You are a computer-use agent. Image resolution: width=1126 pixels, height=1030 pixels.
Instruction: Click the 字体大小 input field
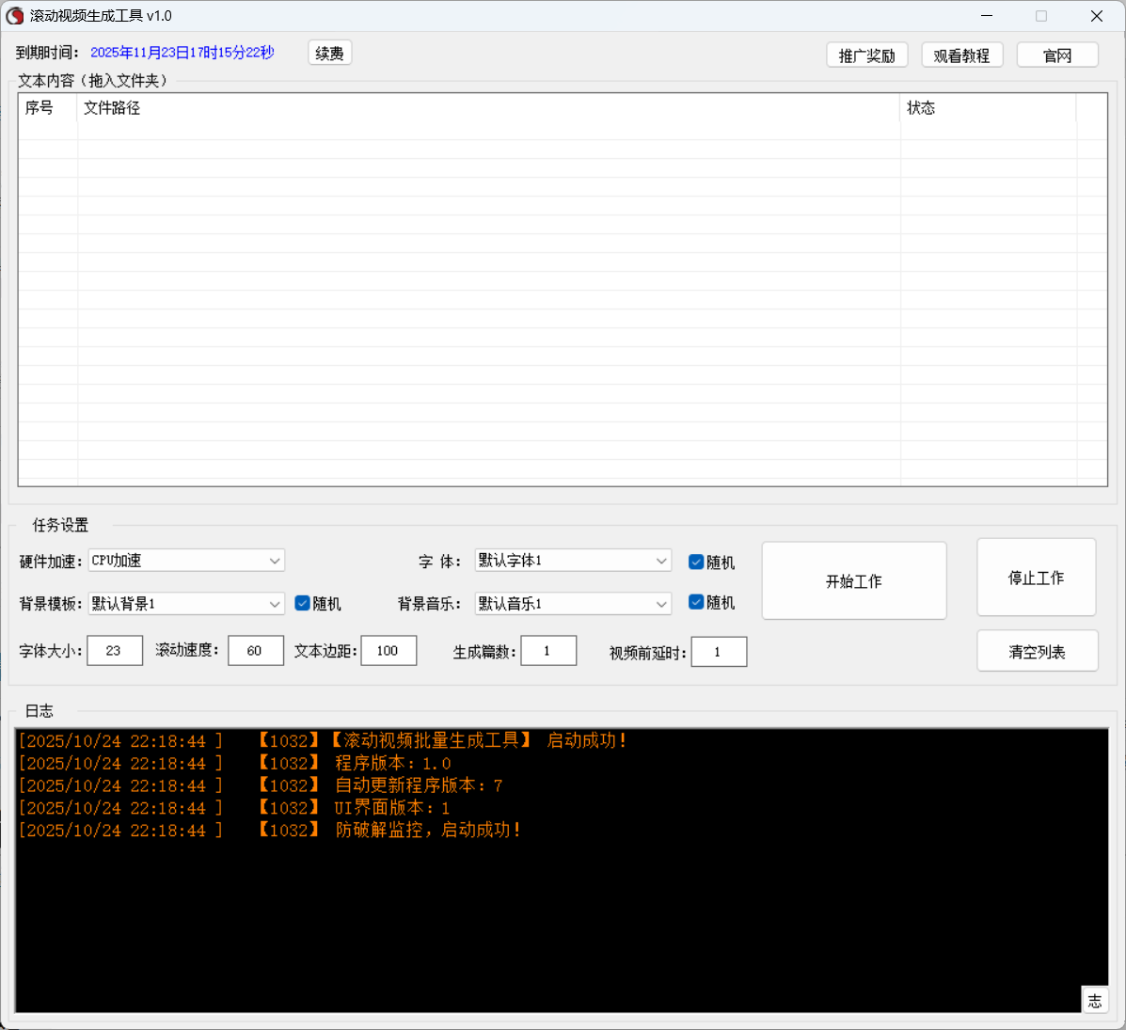point(115,651)
